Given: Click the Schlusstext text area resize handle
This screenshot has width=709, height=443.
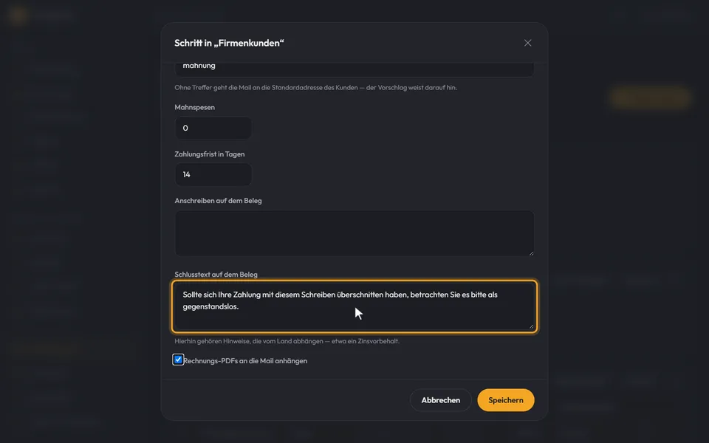Looking at the screenshot, I should click(531, 326).
